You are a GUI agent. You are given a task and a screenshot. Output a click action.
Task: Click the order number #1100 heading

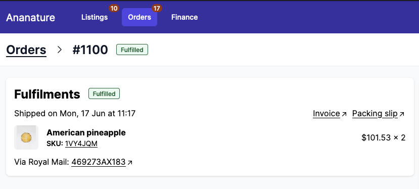(x=90, y=50)
